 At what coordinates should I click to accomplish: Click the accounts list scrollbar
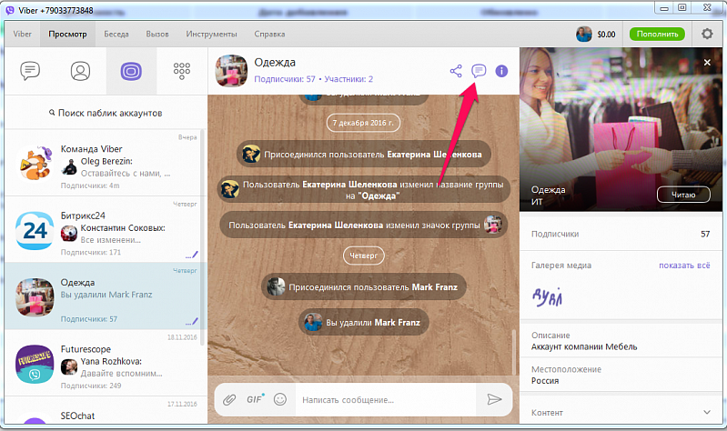[x=203, y=236]
